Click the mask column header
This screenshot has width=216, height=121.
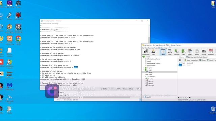tap(184, 63)
